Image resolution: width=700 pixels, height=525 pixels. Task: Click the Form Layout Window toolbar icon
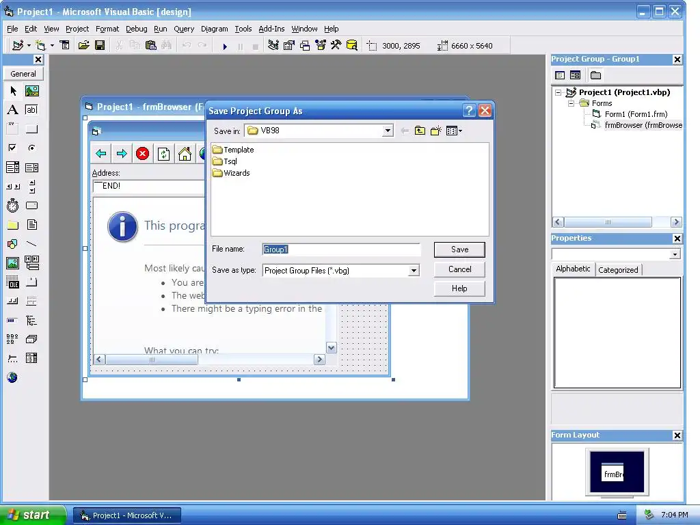click(304, 46)
